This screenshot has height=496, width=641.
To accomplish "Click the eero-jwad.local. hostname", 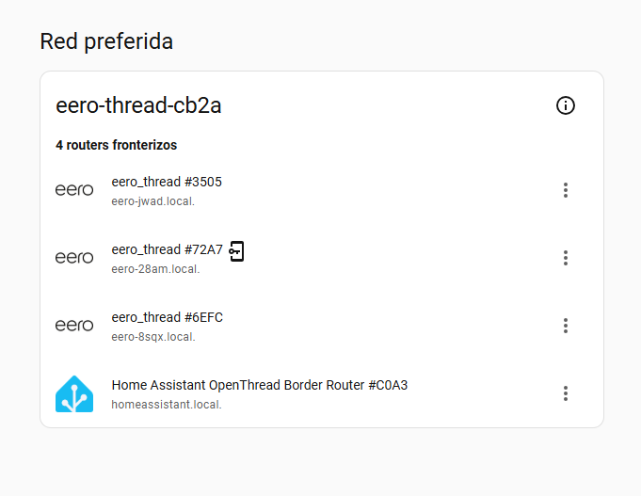I will 152,200.
